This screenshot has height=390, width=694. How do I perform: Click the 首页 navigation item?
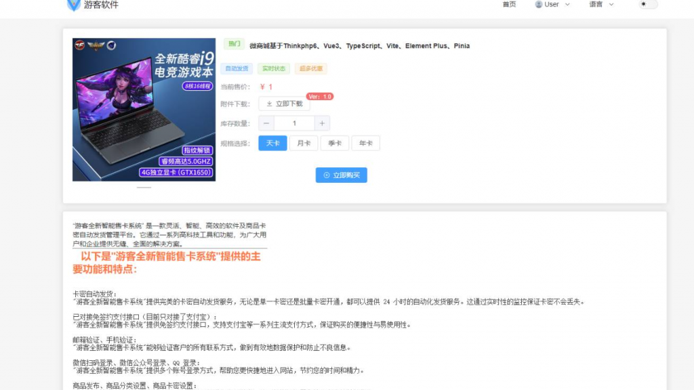[509, 4]
